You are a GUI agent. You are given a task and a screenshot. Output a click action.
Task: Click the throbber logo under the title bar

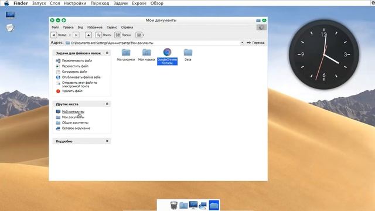261,28
